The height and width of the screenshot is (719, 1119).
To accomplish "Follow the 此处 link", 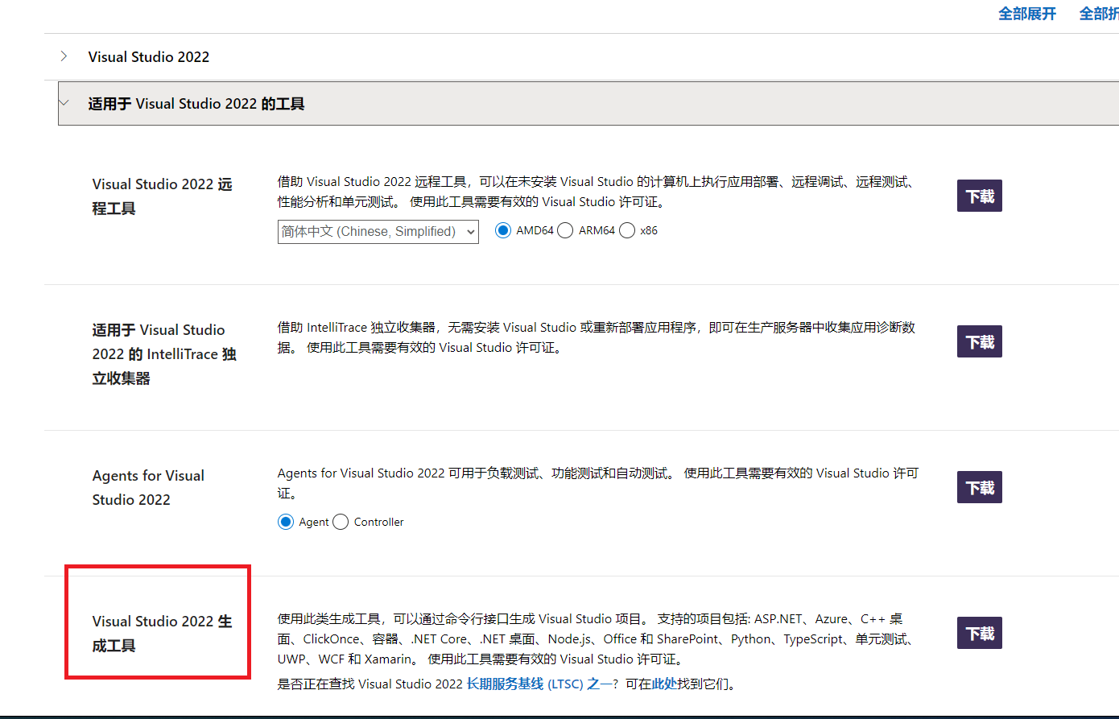I will click(x=664, y=684).
